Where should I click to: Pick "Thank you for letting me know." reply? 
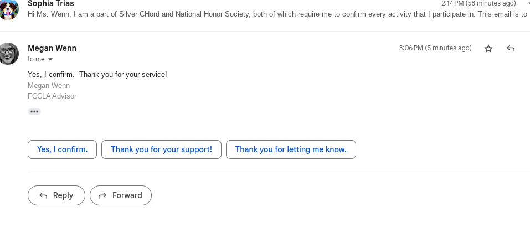point(291,149)
